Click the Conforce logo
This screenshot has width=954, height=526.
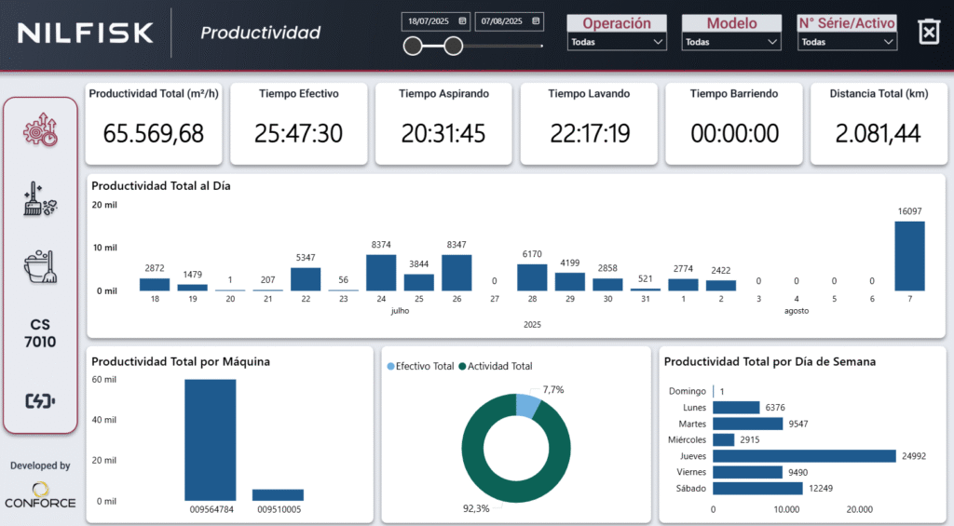click(x=40, y=495)
